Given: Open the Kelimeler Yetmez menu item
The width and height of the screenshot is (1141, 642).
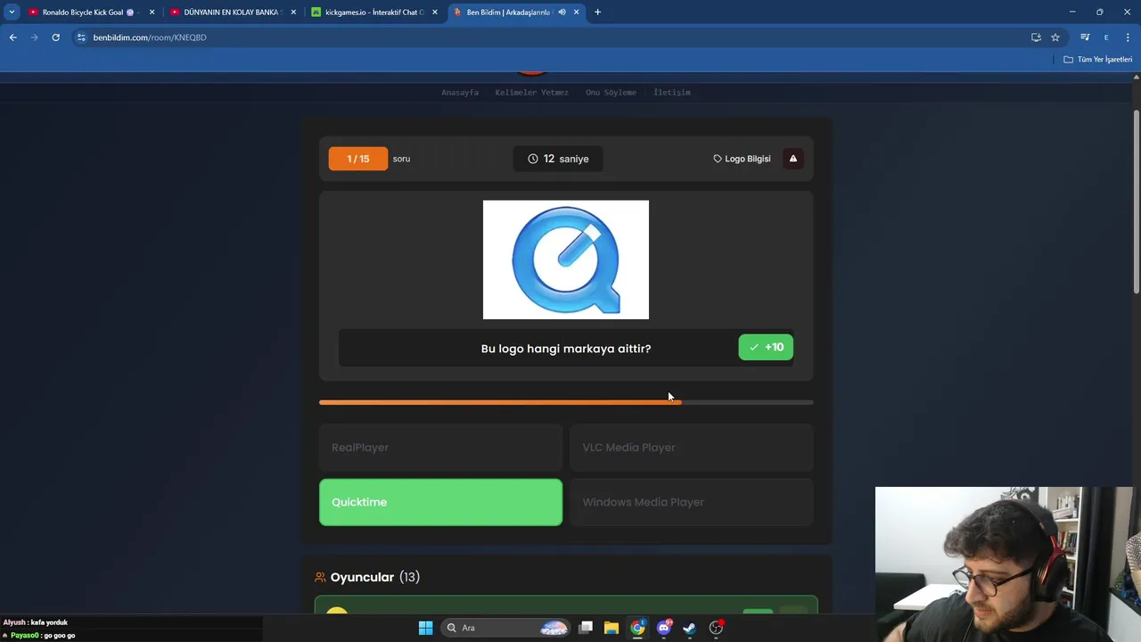Looking at the screenshot, I should 531,93.
